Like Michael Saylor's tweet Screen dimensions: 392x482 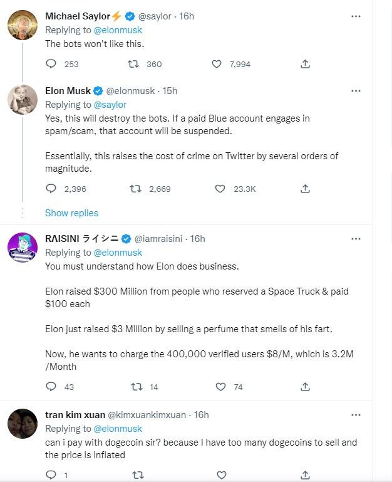point(217,64)
